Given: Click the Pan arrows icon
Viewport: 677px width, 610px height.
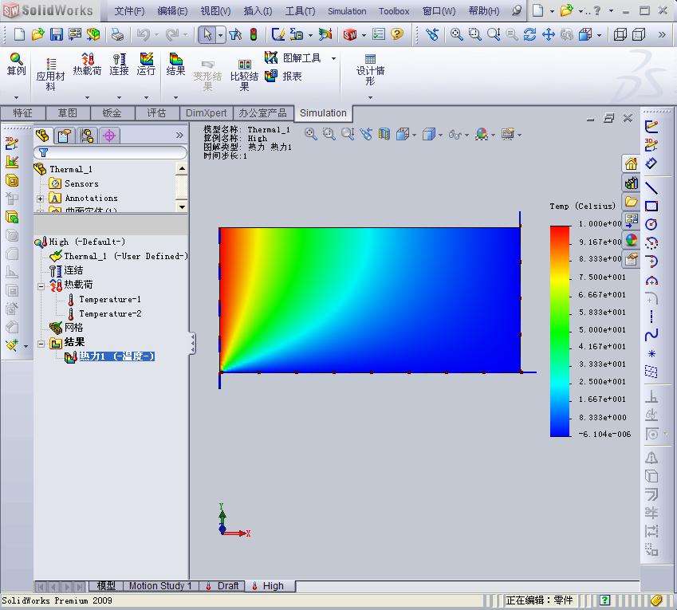Looking at the screenshot, I should pos(549,34).
